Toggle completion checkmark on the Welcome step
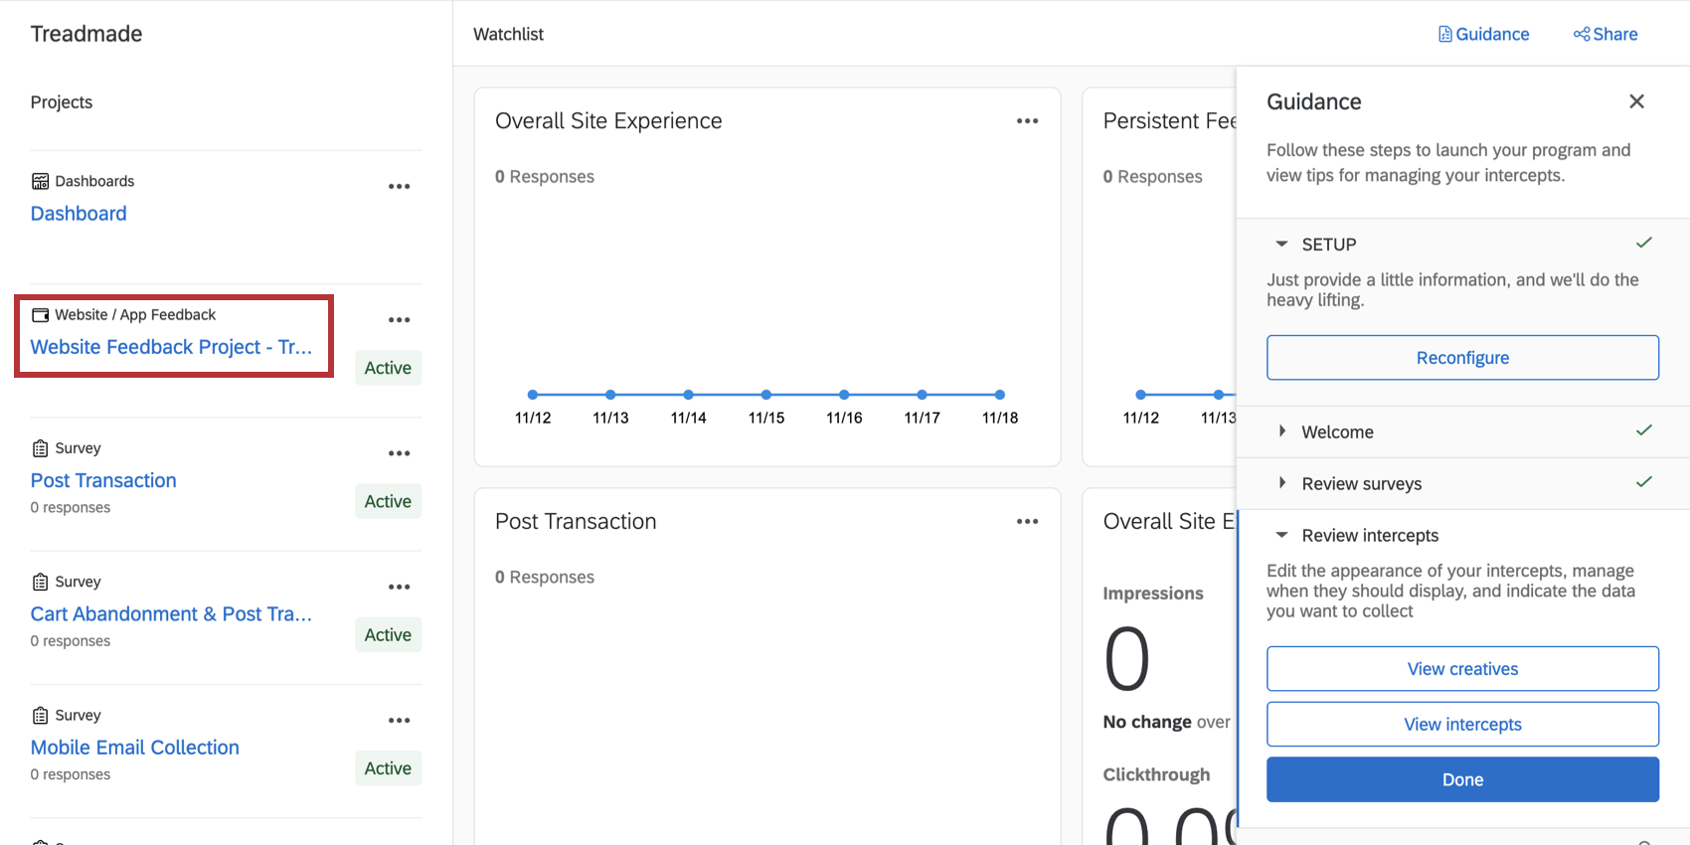Image resolution: width=1690 pixels, height=845 pixels. click(x=1643, y=429)
